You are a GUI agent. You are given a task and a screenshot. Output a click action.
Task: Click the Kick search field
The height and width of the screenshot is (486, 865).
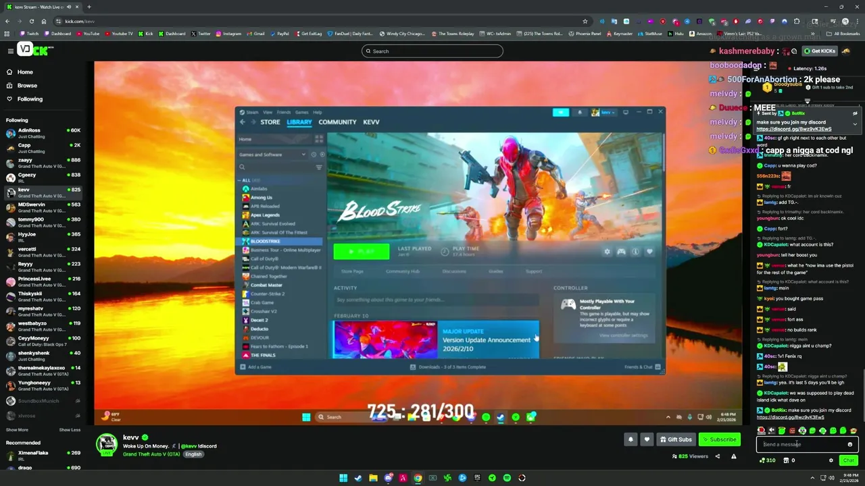click(432, 51)
